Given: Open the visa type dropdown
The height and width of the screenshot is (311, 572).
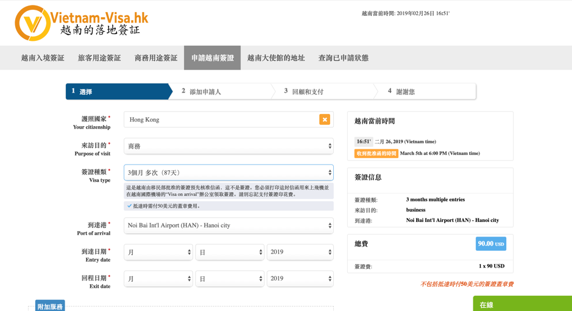Looking at the screenshot, I should click(228, 173).
